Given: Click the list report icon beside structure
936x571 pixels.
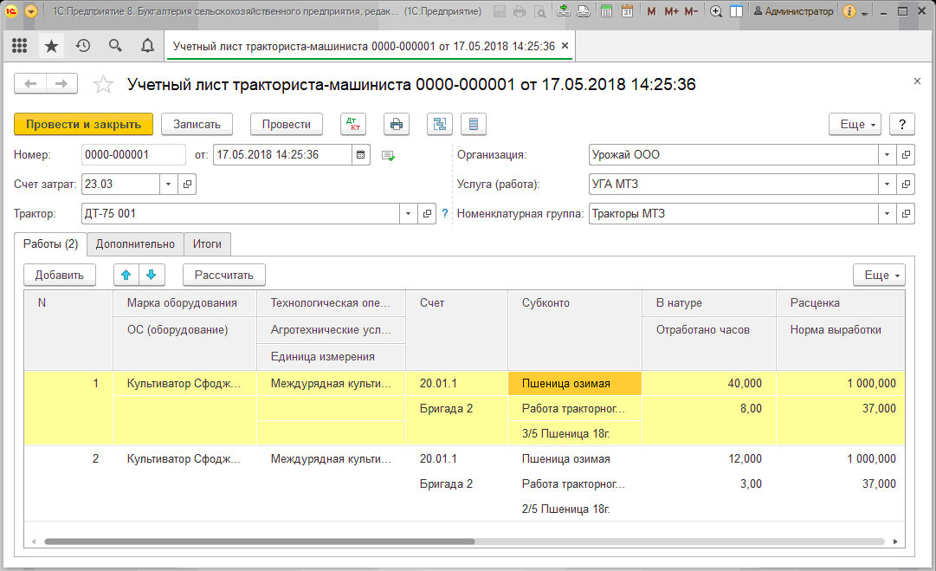Looking at the screenshot, I should click(473, 124).
